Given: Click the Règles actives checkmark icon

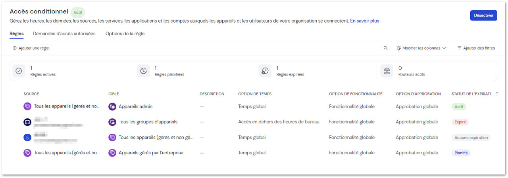Looking at the screenshot, I should (19, 71).
